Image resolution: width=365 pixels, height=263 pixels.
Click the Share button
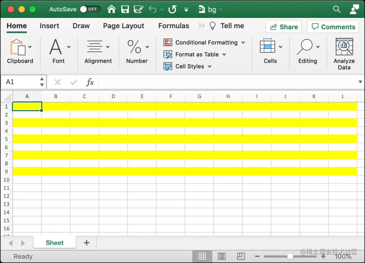click(x=284, y=27)
